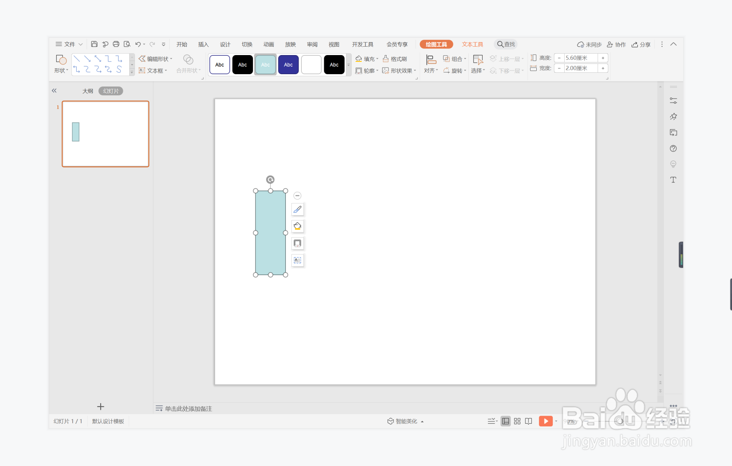This screenshot has width=732, height=466.
Task: Click the floating outline frame icon
Action: [x=297, y=243]
